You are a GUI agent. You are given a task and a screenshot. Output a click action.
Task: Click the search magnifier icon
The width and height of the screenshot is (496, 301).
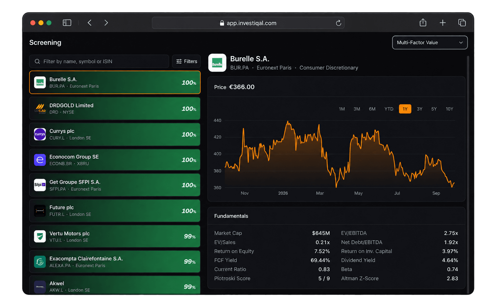tap(37, 62)
